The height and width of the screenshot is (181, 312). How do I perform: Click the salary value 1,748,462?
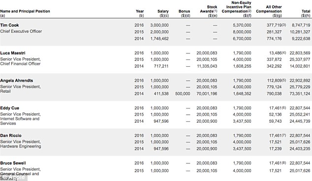point(159,39)
